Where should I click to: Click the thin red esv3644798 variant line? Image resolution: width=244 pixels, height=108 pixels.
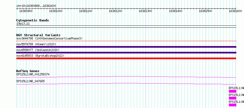pyautogui.click(x=126, y=41)
